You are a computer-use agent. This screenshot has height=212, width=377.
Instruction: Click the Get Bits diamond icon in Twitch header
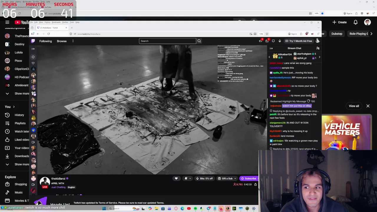(x=280, y=41)
